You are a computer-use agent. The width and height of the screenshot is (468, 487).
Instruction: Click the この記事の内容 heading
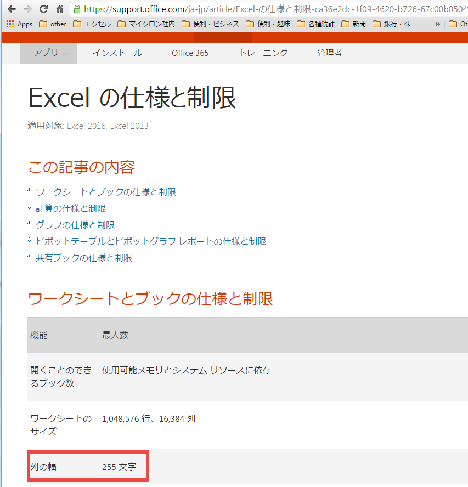point(81,167)
